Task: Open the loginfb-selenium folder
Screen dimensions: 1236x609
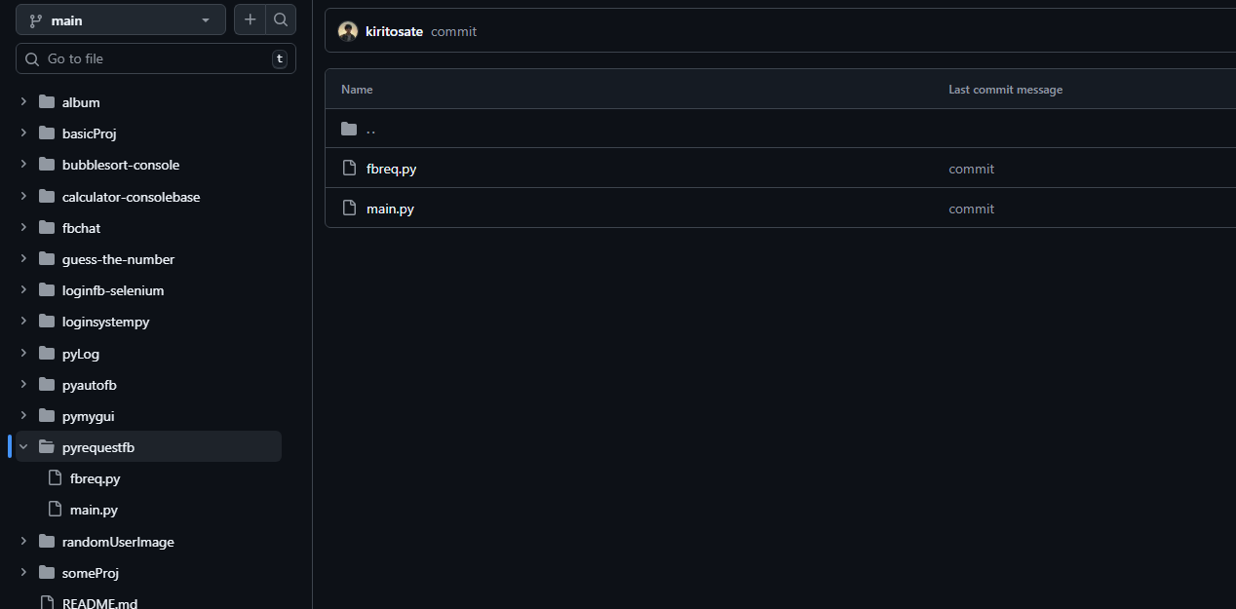Action: pyautogui.click(x=113, y=290)
